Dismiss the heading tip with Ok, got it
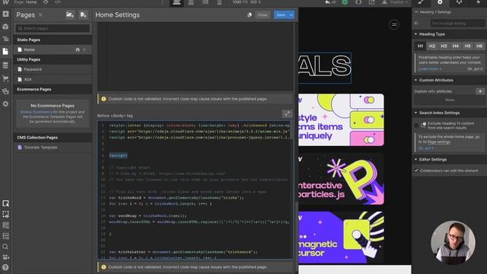The width and height of the screenshot is (487, 274). pos(475,68)
